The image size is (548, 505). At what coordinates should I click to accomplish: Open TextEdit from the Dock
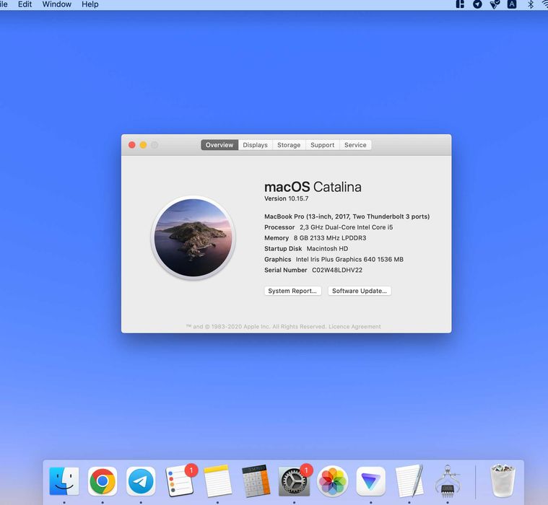pos(409,481)
